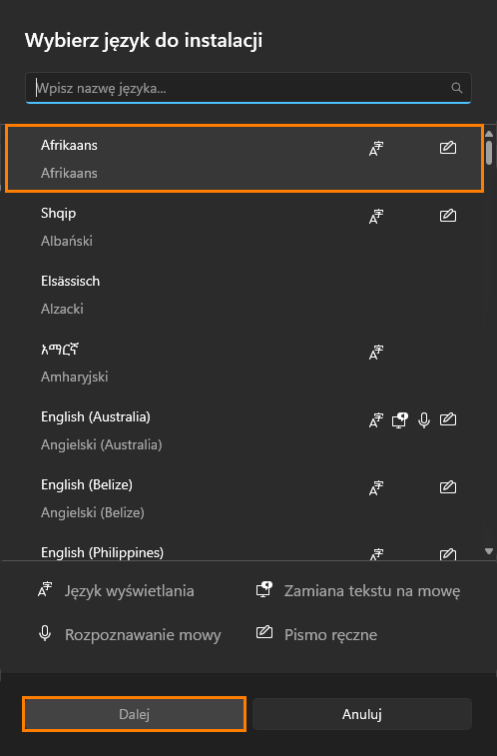Click display language icon in Amharyjski row

click(376, 352)
